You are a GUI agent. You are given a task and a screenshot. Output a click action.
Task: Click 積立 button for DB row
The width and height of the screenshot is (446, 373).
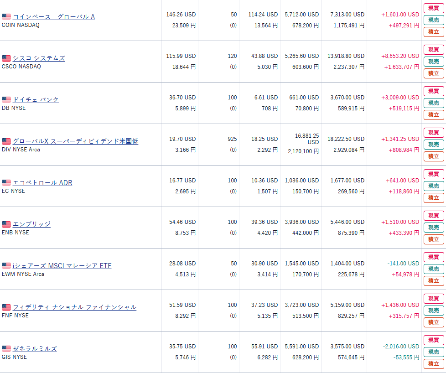(434, 114)
